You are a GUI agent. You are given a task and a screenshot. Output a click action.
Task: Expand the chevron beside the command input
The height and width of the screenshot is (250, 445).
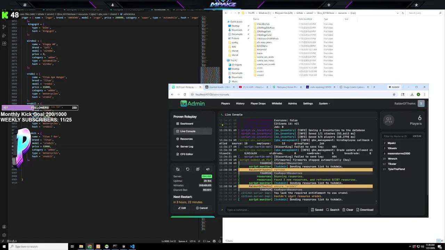pyautogui.click(x=222, y=210)
